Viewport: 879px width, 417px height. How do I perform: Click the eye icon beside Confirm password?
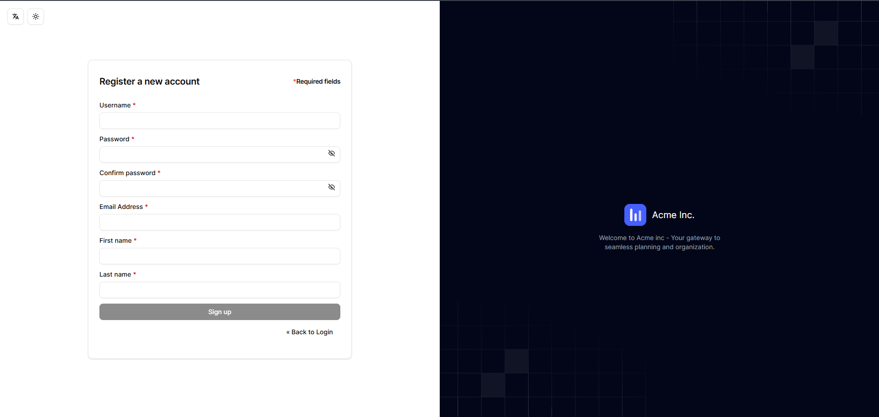point(331,187)
